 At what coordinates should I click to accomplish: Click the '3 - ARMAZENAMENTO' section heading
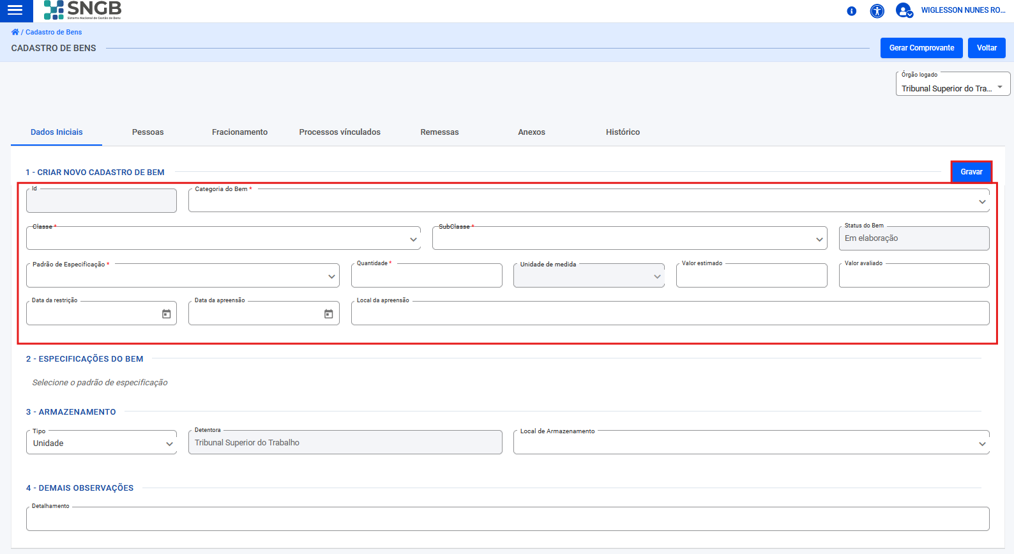pos(71,412)
